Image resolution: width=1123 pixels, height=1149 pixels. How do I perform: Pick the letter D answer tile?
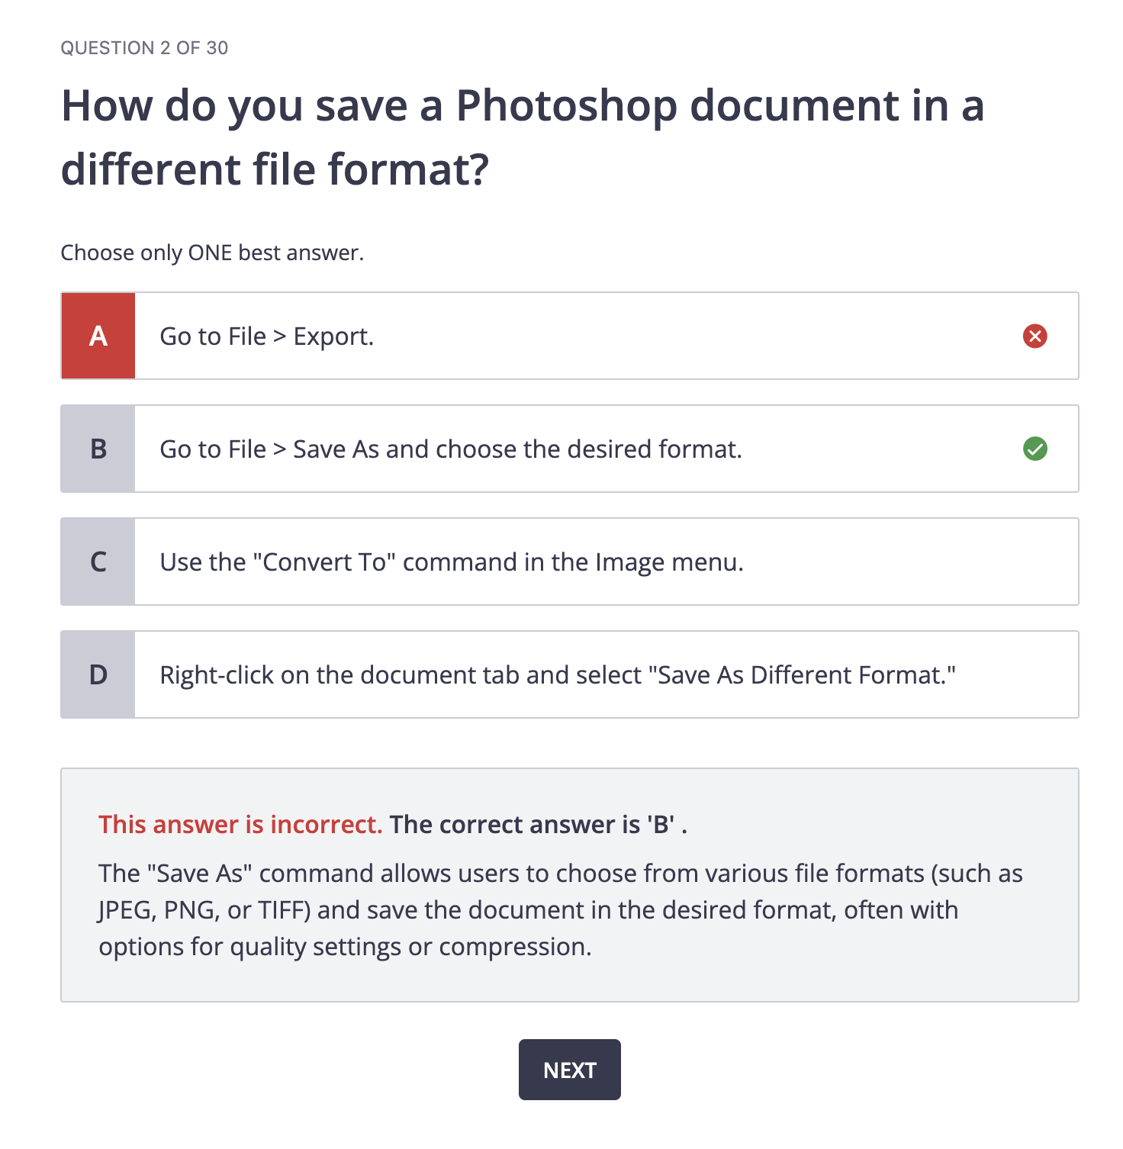pos(98,674)
